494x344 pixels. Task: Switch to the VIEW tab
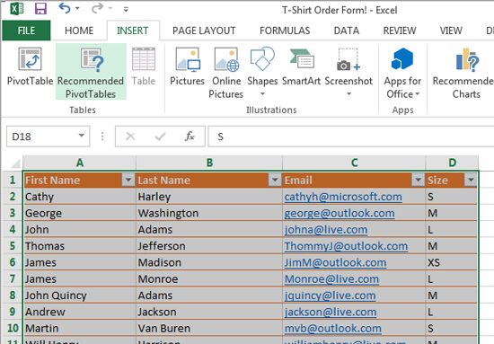pyautogui.click(x=451, y=31)
